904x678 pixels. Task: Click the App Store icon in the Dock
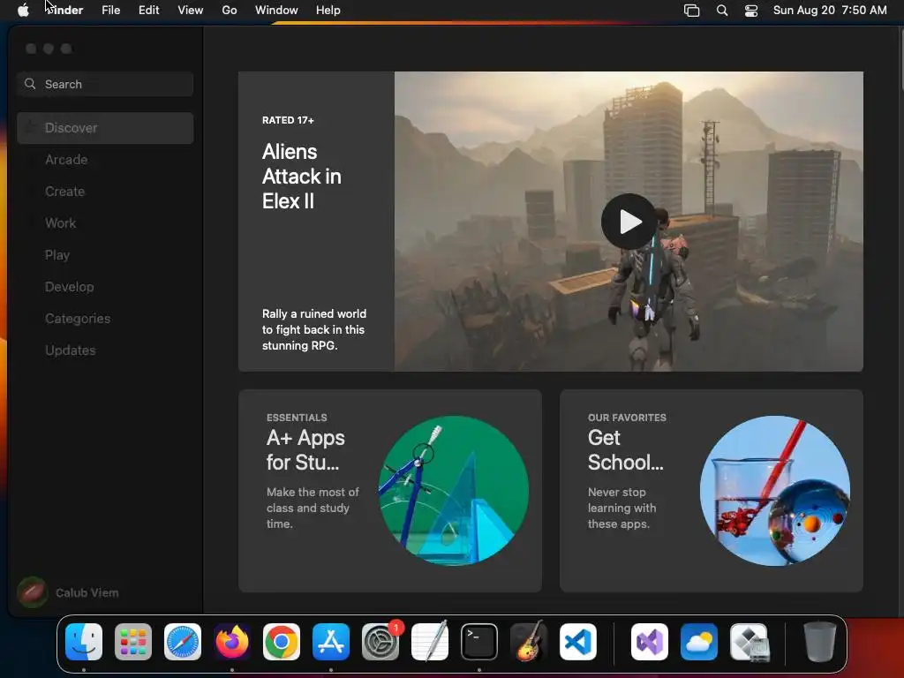(331, 642)
